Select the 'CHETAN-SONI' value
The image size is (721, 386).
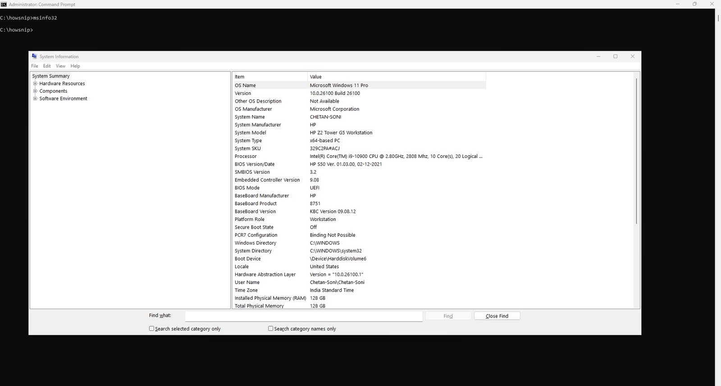(x=325, y=117)
